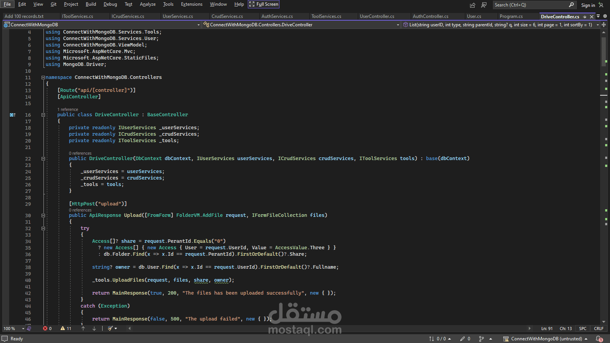The image size is (610, 343).
Task: Collapse the Upload method at line 30
Action: click(43, 215)
